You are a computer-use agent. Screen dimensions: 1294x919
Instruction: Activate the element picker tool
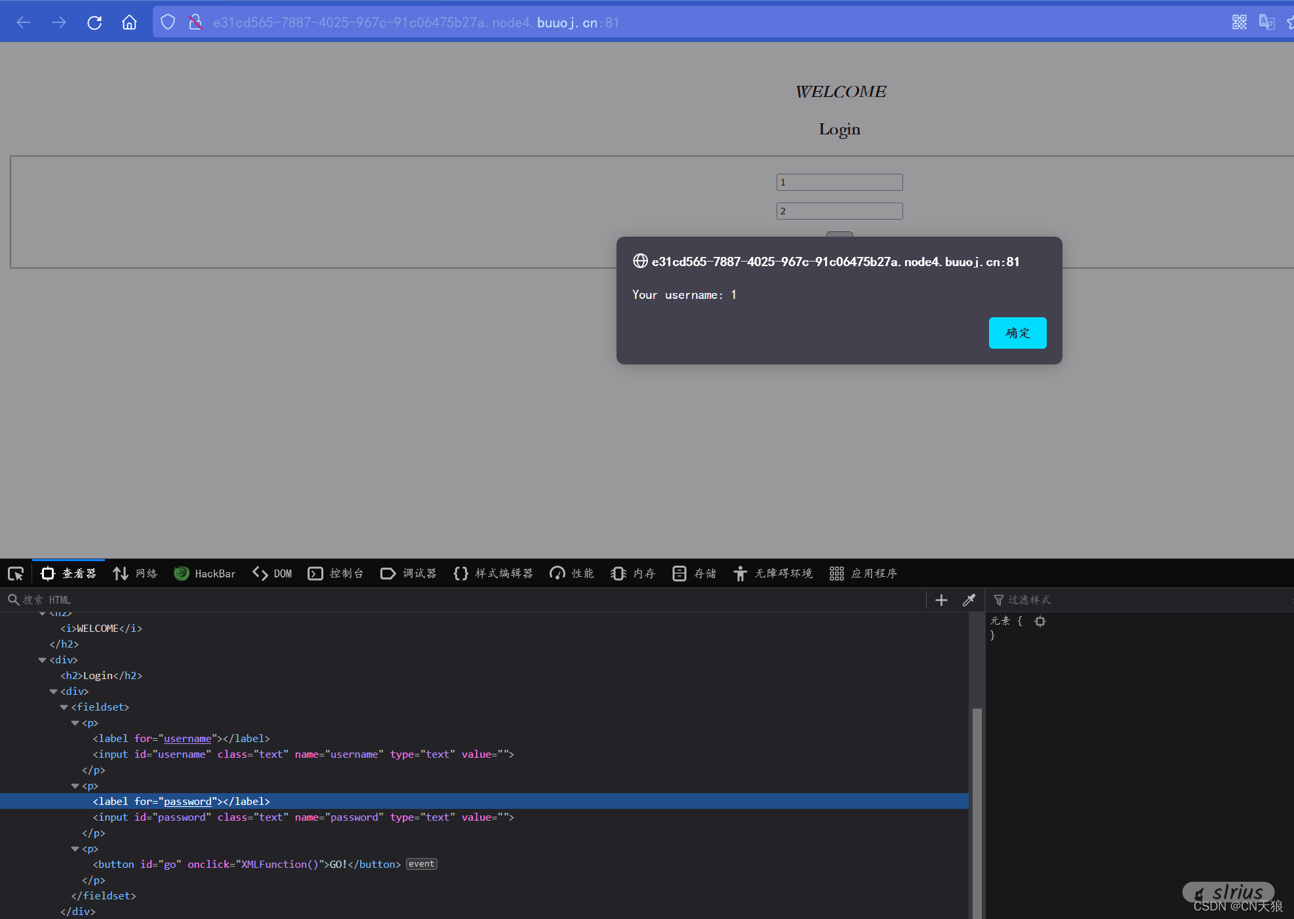pyautogui.click(x=16, y=574)
